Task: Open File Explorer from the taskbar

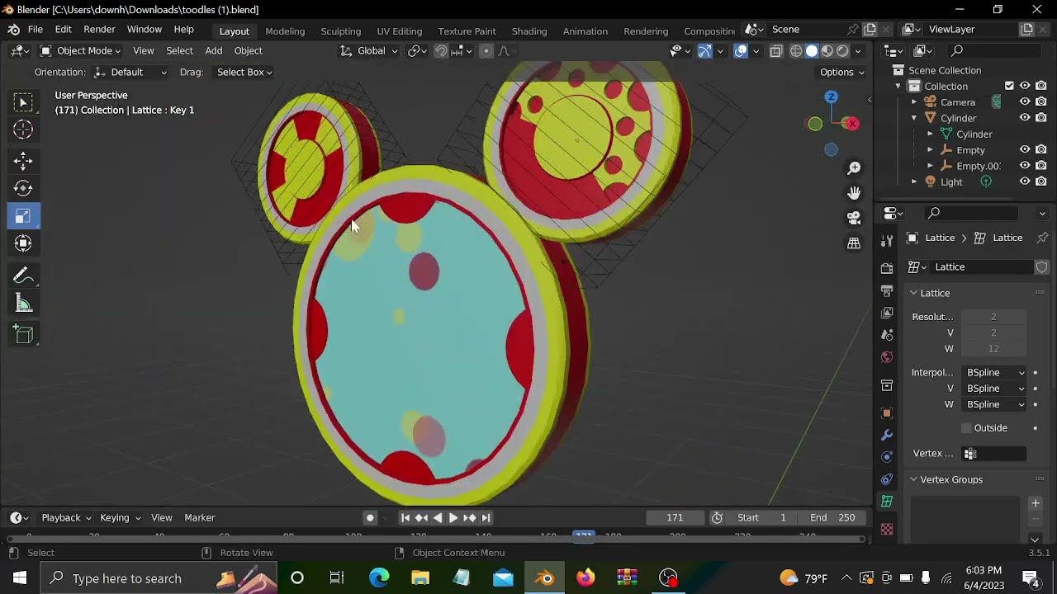Action: [x=420, y=577]
